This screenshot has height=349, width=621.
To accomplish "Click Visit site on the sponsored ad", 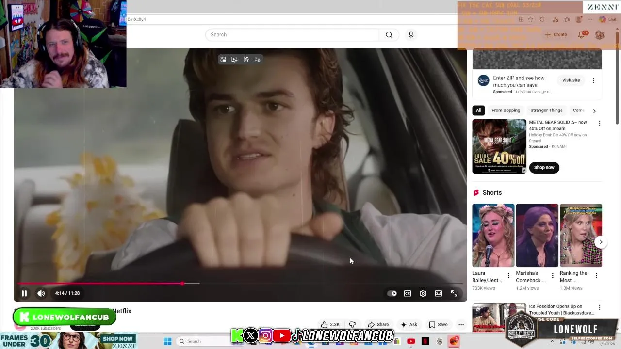I will tap(571, 80).
